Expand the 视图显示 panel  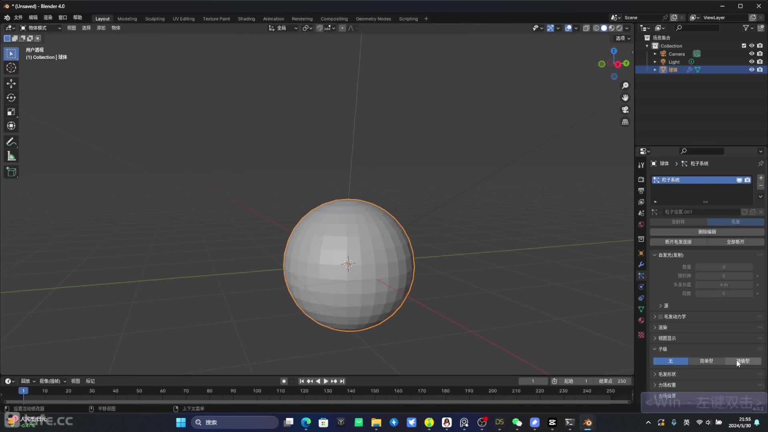667,338
